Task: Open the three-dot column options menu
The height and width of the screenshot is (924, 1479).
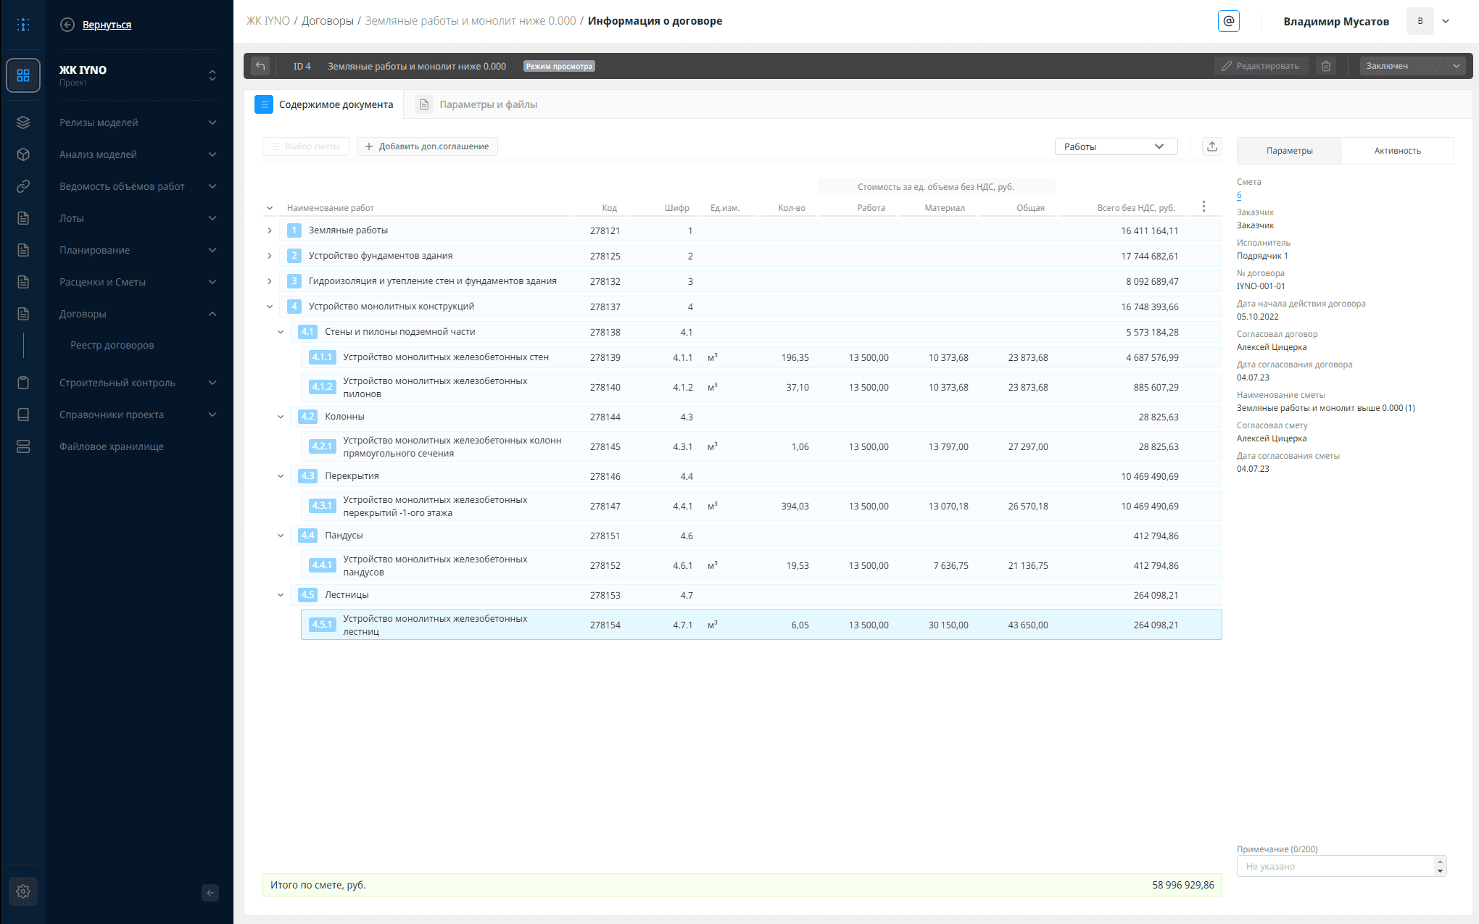Action: [1203, 207]
